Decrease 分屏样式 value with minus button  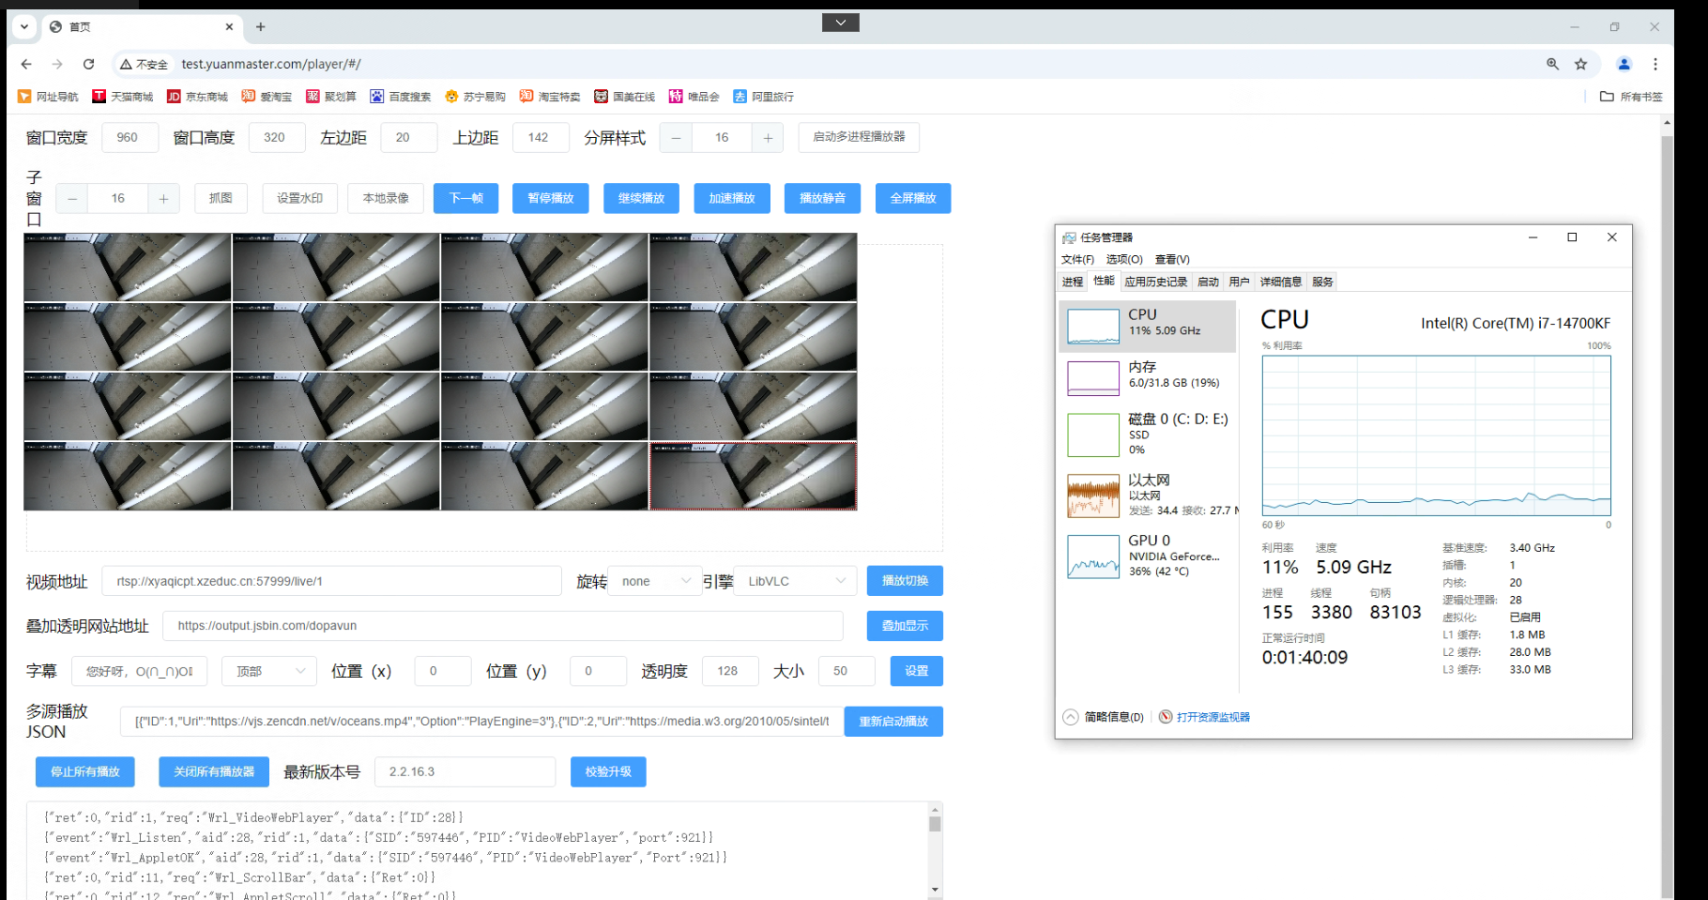676,138
